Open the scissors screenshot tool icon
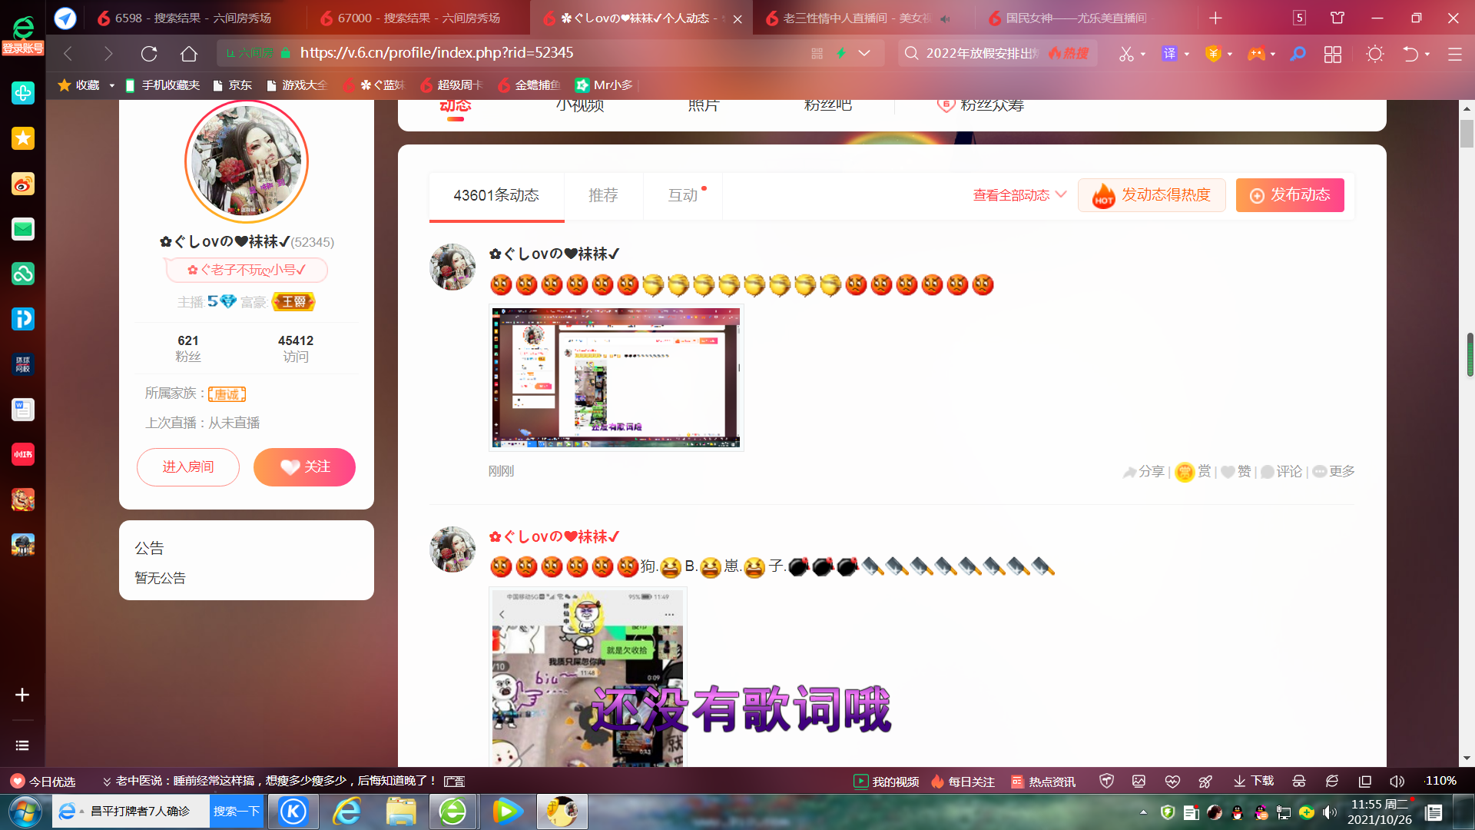Screen dimensions: 1475x830 (x=1126, y=54)
